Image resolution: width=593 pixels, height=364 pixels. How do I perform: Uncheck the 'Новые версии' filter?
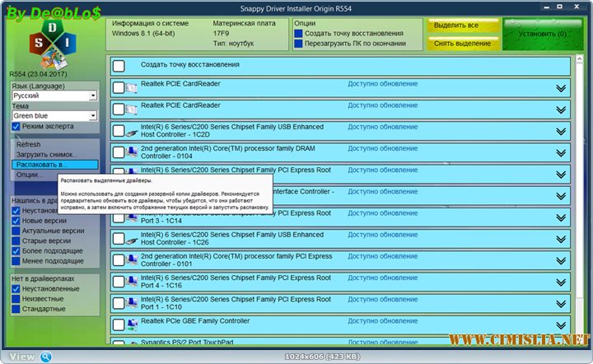[16, 221]
